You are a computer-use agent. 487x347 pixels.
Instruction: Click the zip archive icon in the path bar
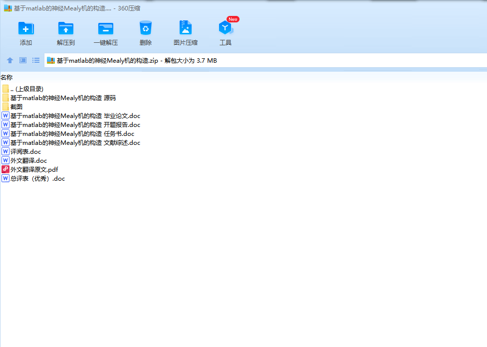click(x=51, y=60)
